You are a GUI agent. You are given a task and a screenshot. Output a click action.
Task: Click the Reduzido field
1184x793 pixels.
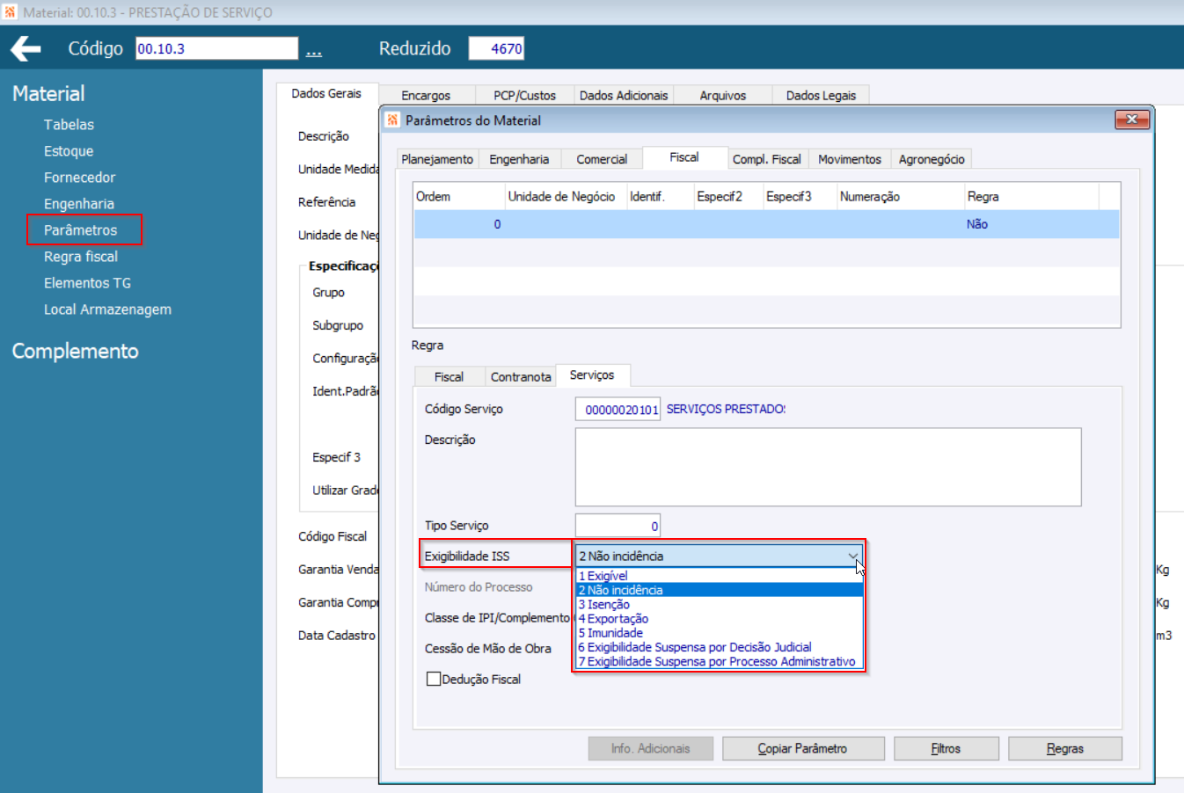pos(496,48)
